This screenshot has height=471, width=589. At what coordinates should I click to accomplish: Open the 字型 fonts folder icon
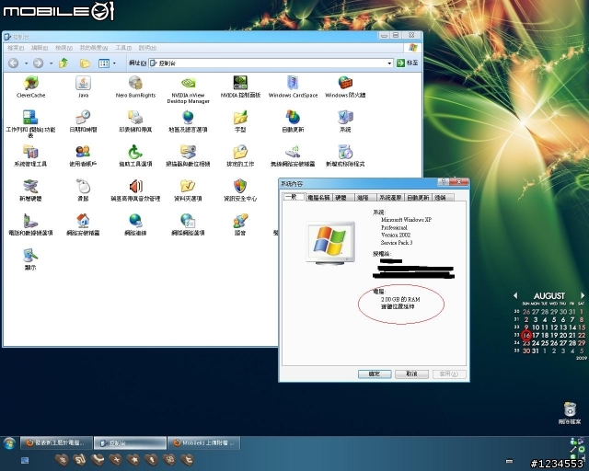coord(240,121)
